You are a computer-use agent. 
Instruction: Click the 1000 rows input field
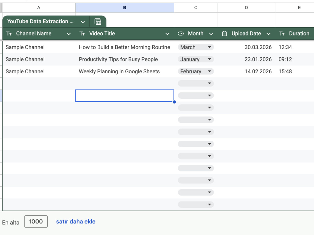pyautogui.click(x=36, y=222)
